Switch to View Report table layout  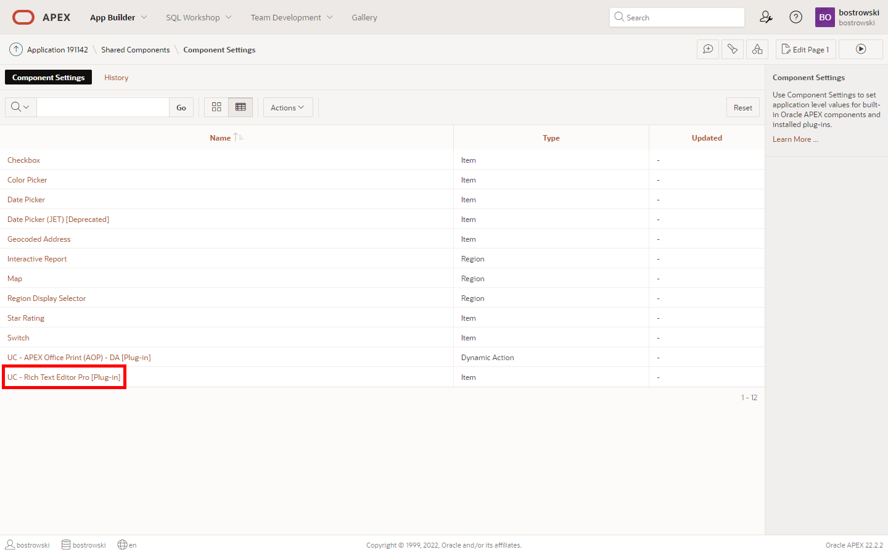(x=240, y=107)
